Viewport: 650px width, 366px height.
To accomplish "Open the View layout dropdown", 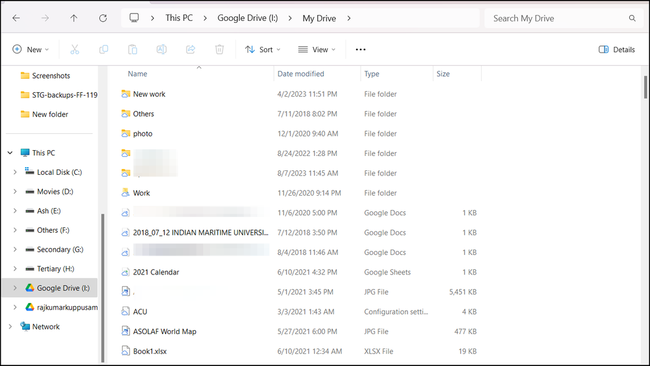I will coord(317,49).
